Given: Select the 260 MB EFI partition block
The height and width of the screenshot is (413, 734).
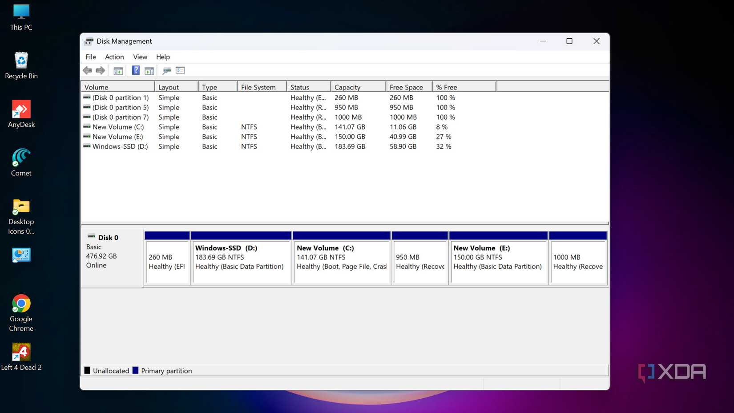Looking at the screenshot, I should click(x=167, y=258).
